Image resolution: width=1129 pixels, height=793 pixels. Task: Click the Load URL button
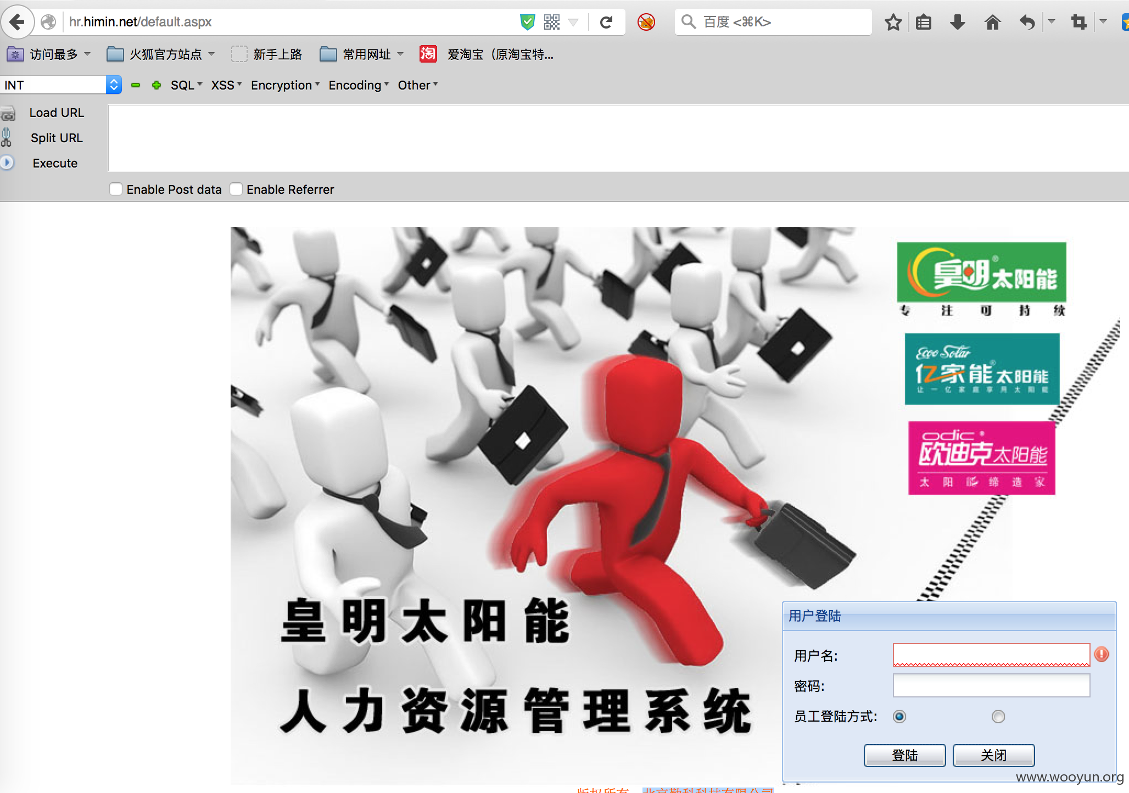57,113
